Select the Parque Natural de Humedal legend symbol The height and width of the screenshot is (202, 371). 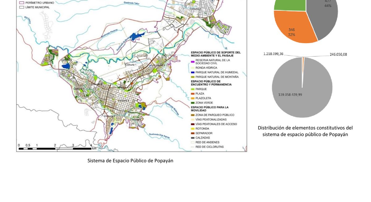point(193,72)
